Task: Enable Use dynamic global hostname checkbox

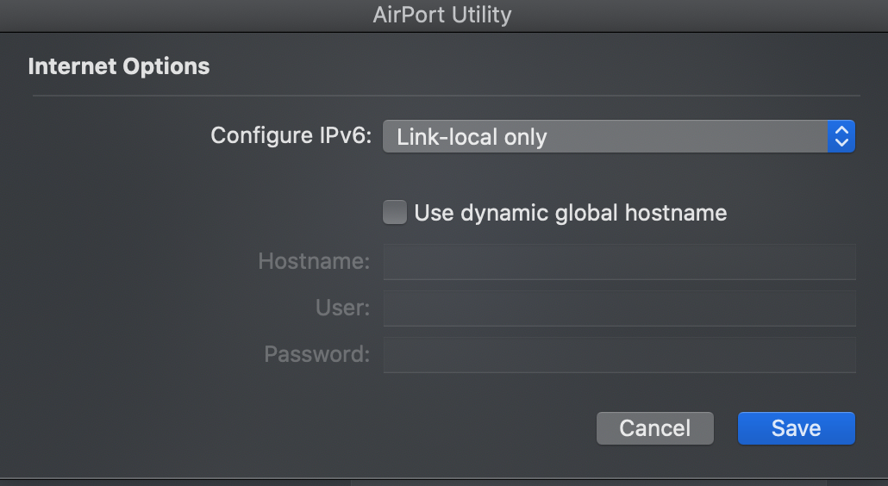Action: (x=395, y=213)
